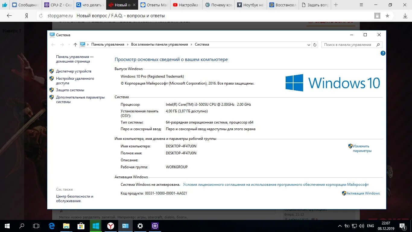
Task: Expand the address bar history dropdown
Action: click(309, 45)
